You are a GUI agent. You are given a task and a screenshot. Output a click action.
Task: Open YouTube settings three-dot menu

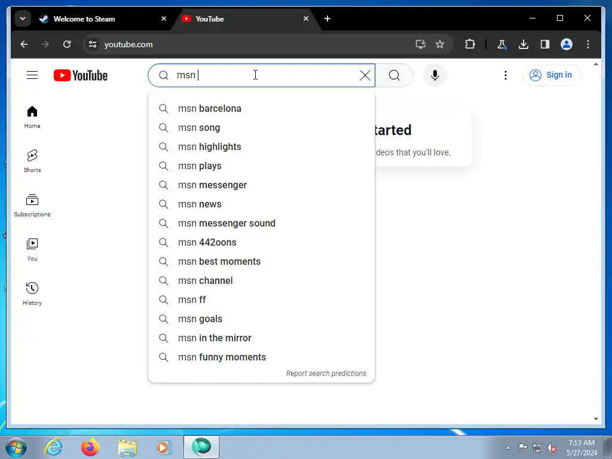point(506,75)
